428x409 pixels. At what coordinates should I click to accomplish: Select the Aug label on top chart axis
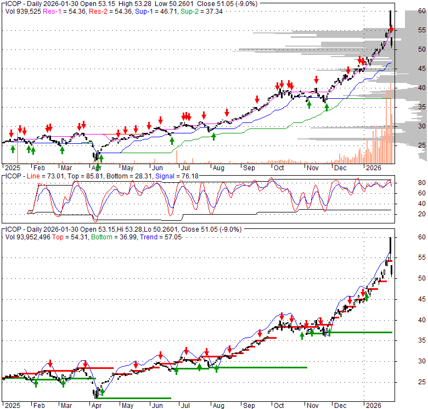218,167
